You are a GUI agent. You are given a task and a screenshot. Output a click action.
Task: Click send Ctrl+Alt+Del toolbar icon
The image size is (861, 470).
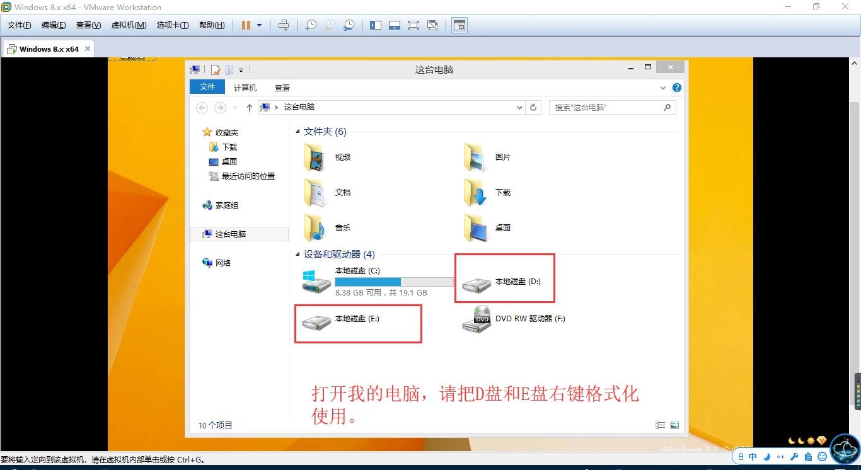pyautogui.click(x=284, y=25)
